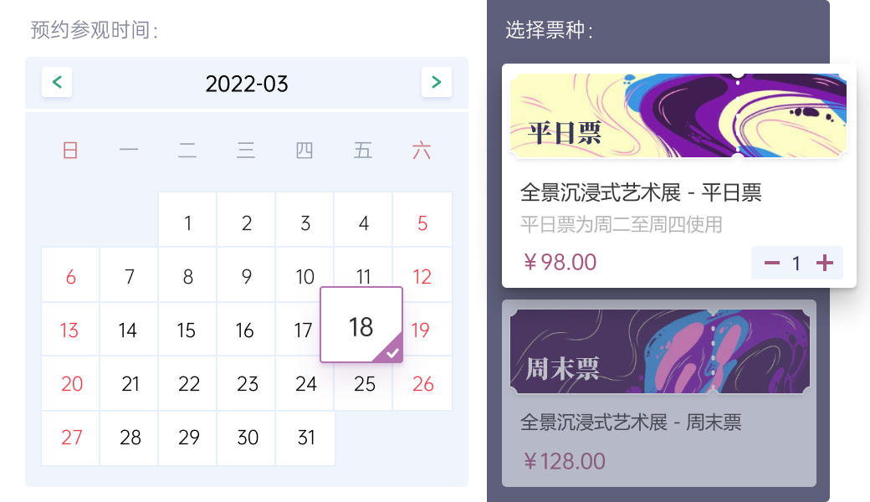Choose Tuesday March 22
870x502 pixels.
pyautogui.click(x=189, y=384)
